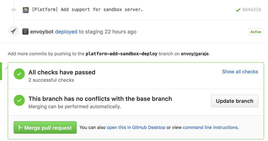Click the merge icon inside Merge button
Viewport: 268px width, 141px height.
20,128
